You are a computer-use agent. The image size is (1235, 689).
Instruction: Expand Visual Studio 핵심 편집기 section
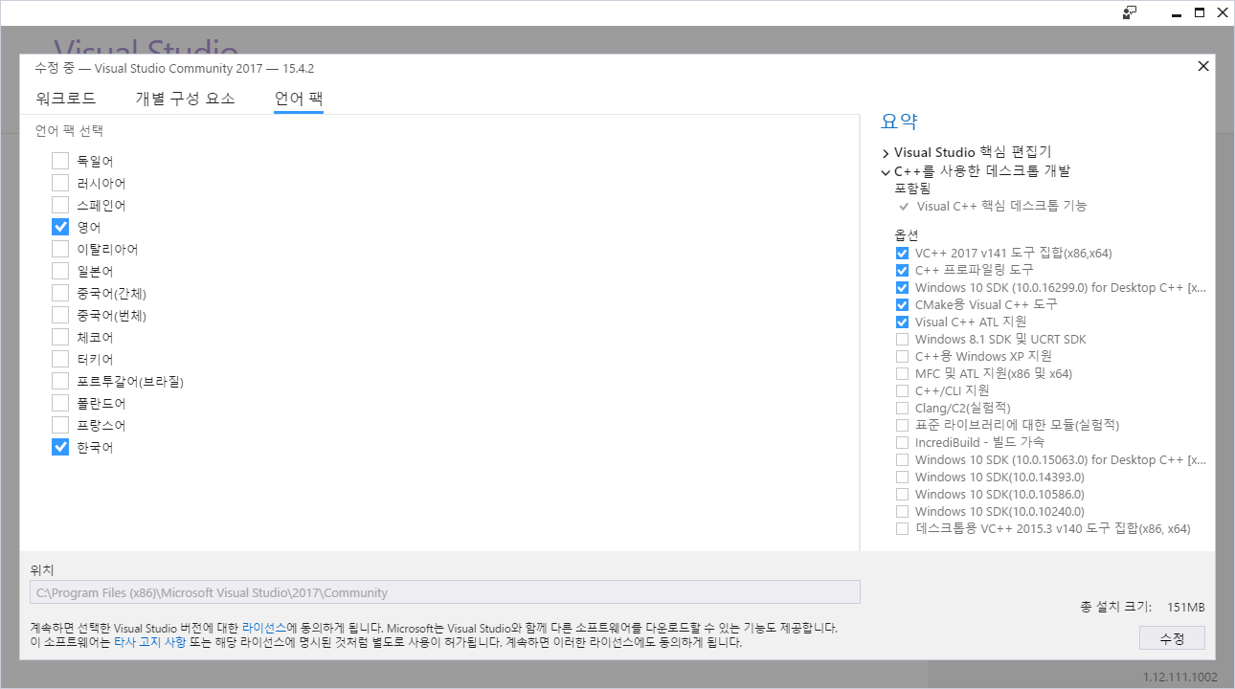(886, 153)
